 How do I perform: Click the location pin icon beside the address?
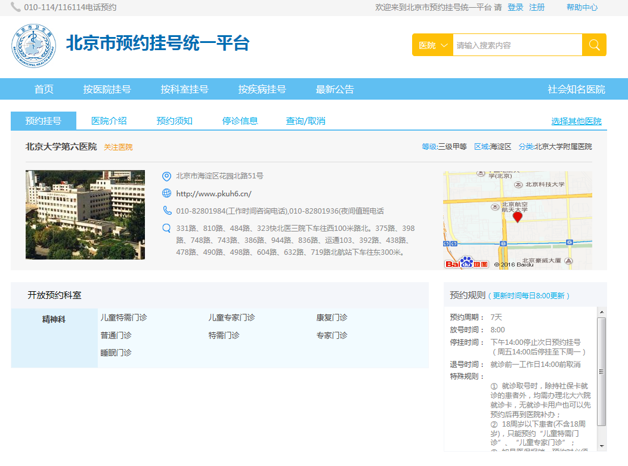(x=166, y=176)
